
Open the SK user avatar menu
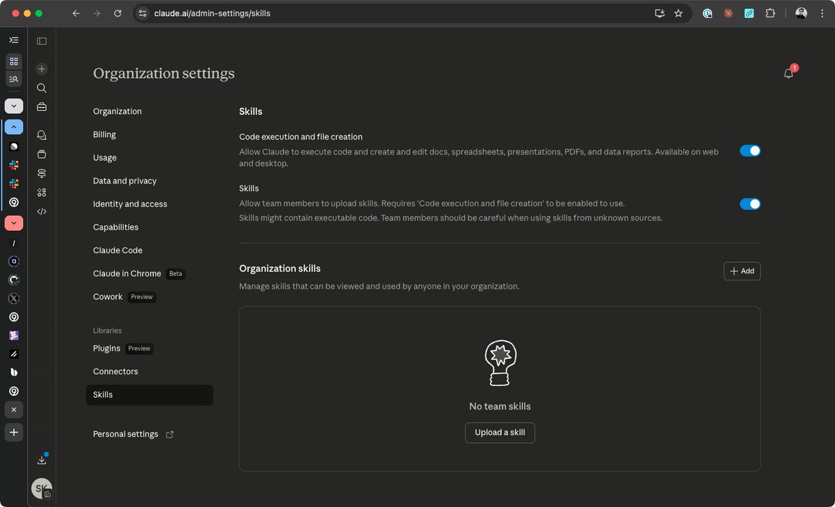42,488
